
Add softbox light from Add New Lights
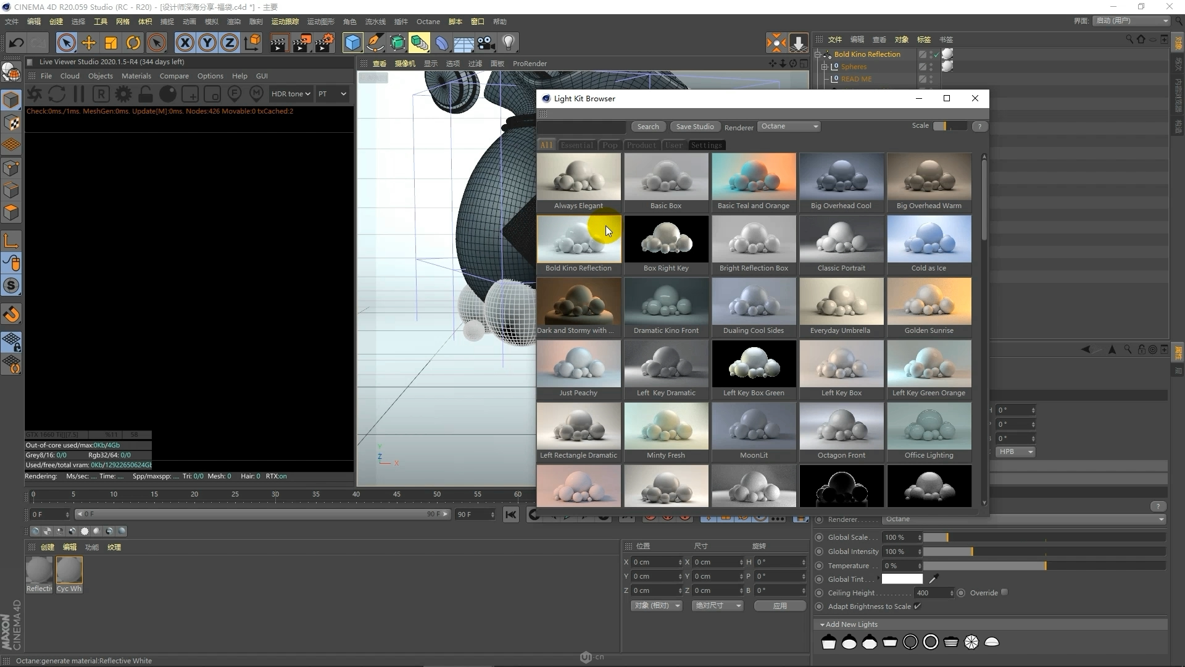coord(829,642)
